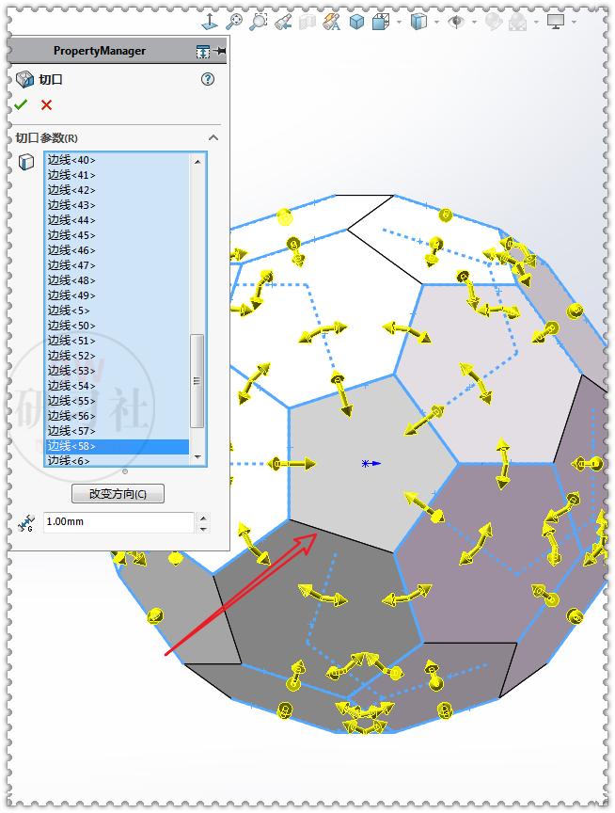Select 边线<46> in the list
Viewport: 615px width, 813px height.
point(118,250)
